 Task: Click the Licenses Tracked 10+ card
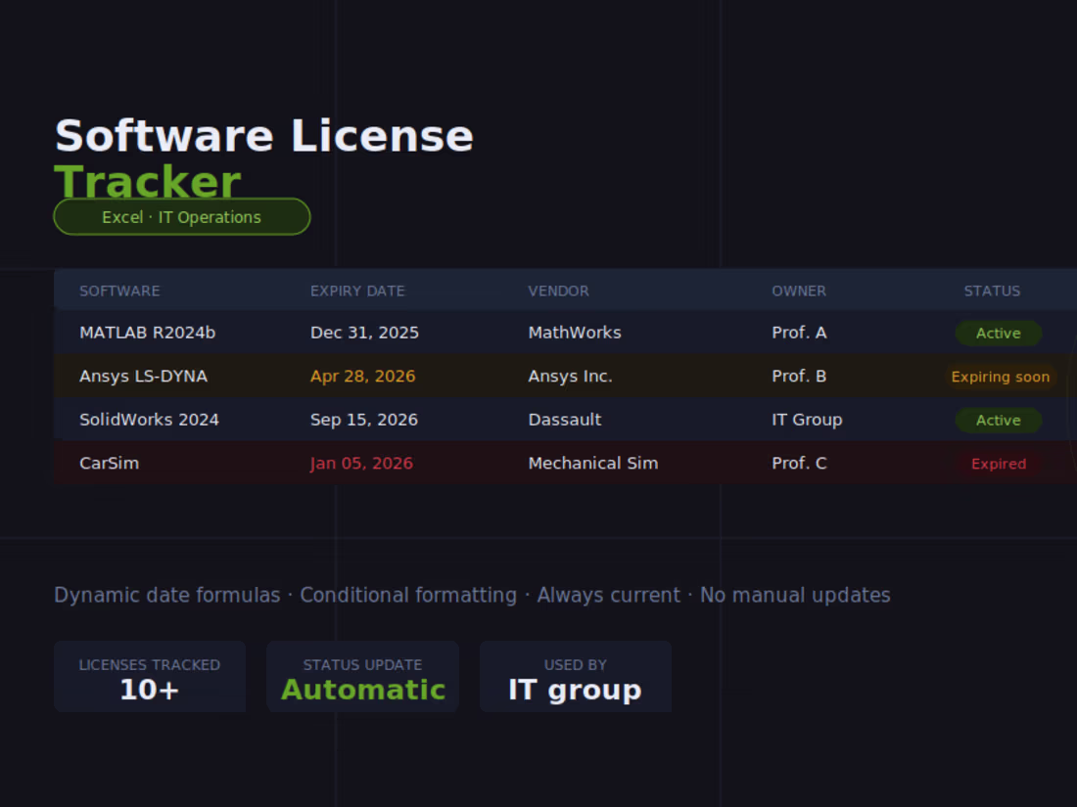[150, 677]
